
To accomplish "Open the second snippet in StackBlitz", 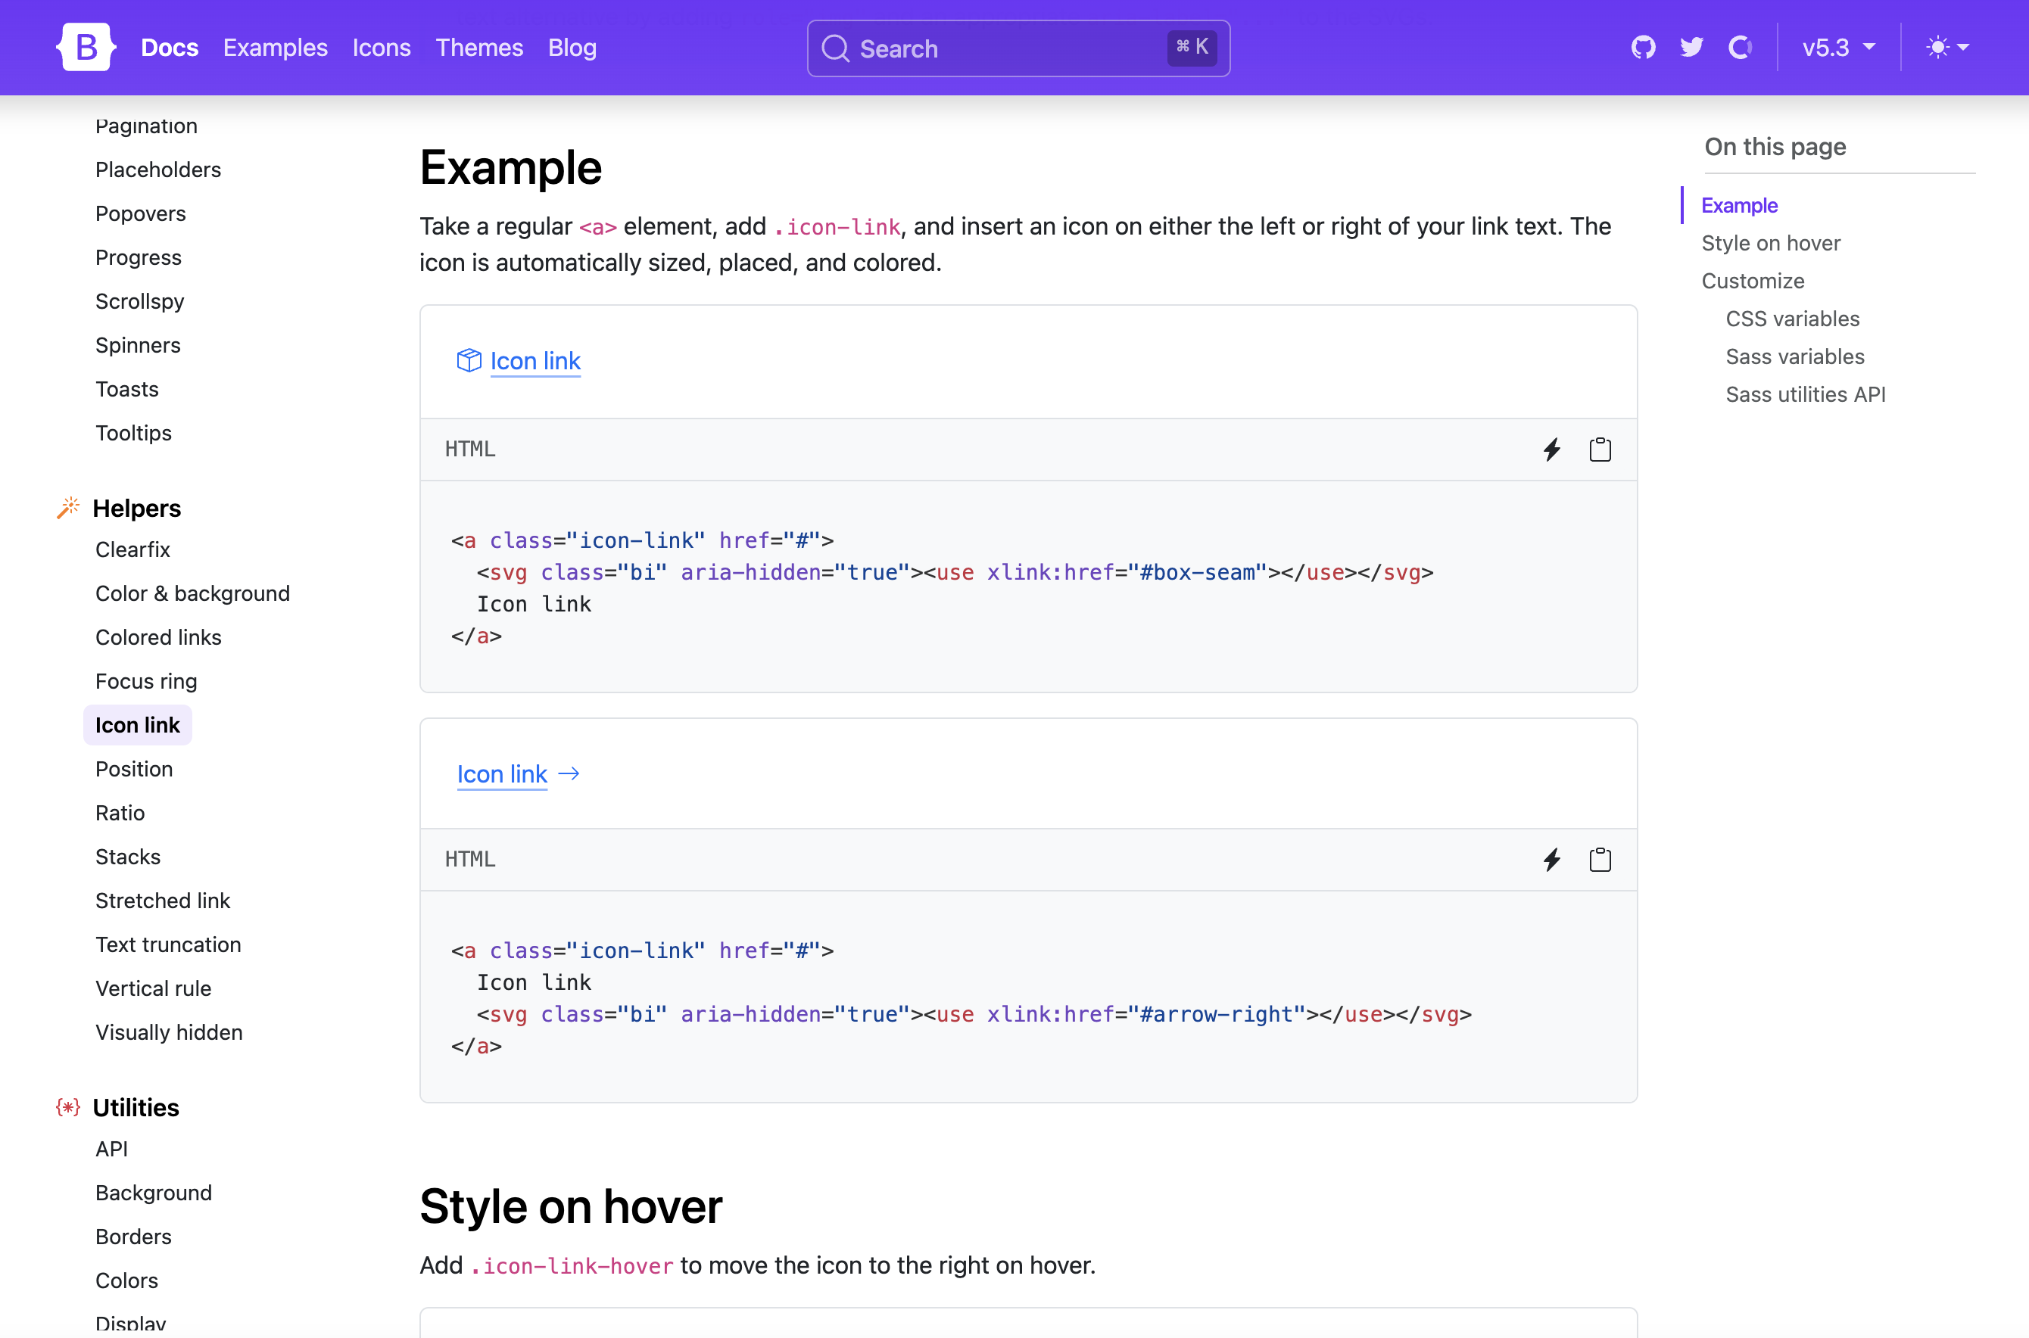I will [1552, 860].
